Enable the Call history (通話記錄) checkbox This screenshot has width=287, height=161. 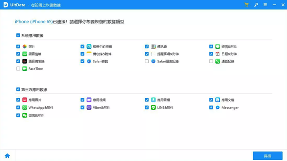tap(211, 61)
